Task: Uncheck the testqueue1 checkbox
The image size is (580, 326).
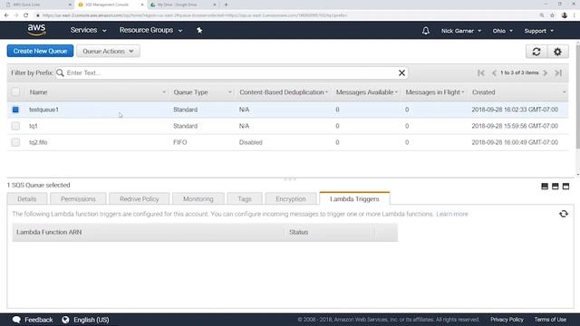Action: [x=15, y=110]
